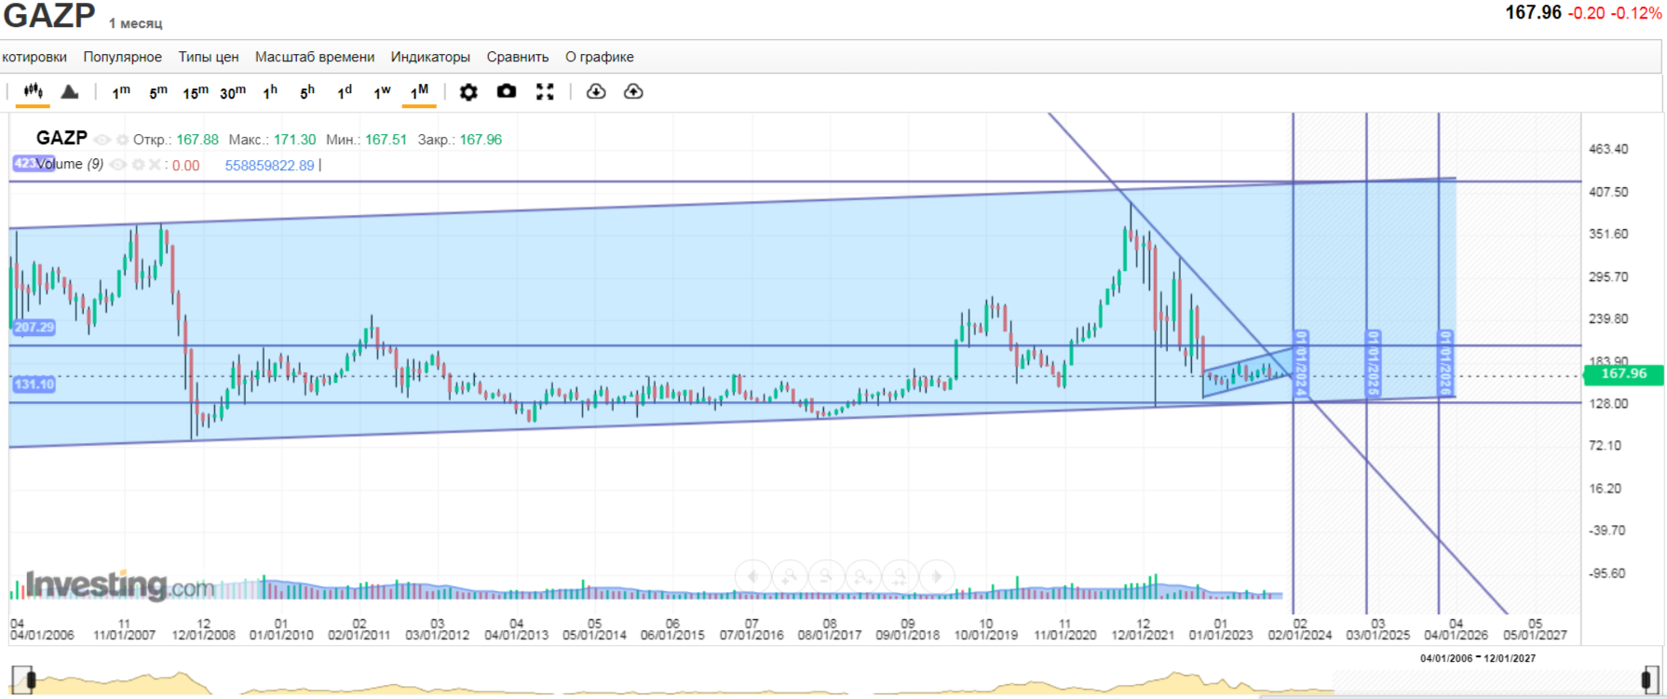The image size is (1667, 699).
Task: Click the 01/01/2026 vertical line label
Action: pyautogui.click(x=1446, y=364)
